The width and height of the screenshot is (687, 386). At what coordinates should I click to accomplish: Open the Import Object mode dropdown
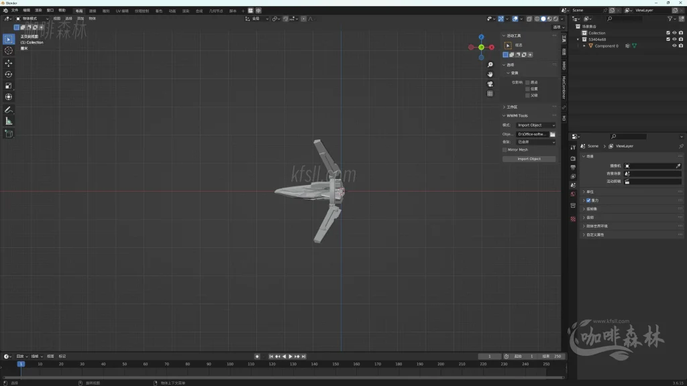[x=535, y=125]
